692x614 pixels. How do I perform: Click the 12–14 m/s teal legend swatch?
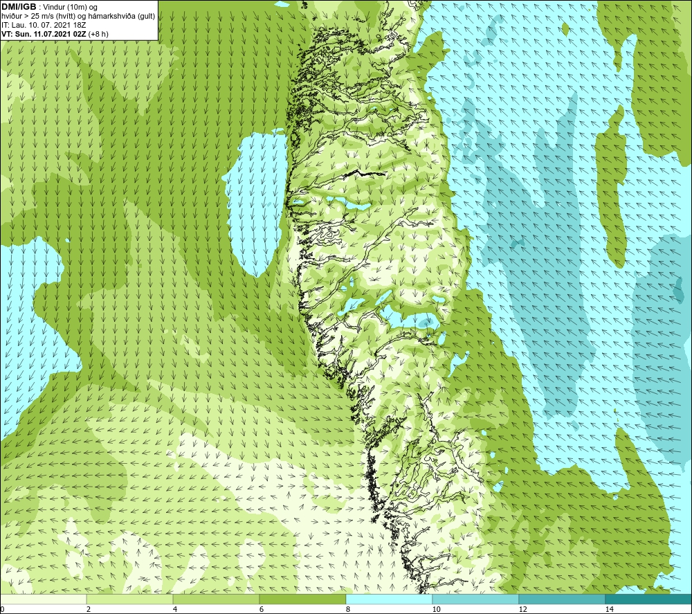click(x=562, y=599)
